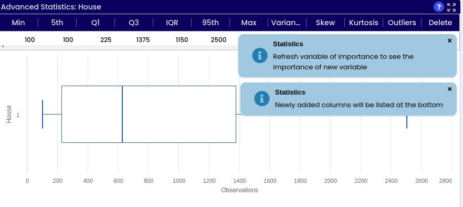Select the Min column header

[x=18, y=23]
